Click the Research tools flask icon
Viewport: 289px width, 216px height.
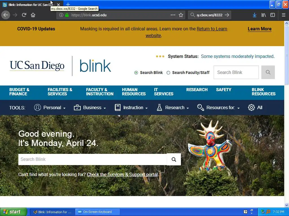point(159,107)
